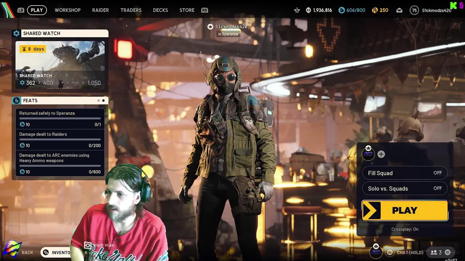Click the RB bumper navigation icon
This screenshot has width=465, height=261.
[205, 10]
